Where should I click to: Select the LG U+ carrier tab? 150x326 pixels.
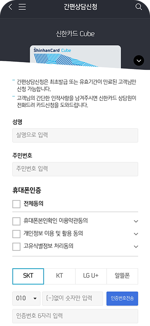[91, 276]
